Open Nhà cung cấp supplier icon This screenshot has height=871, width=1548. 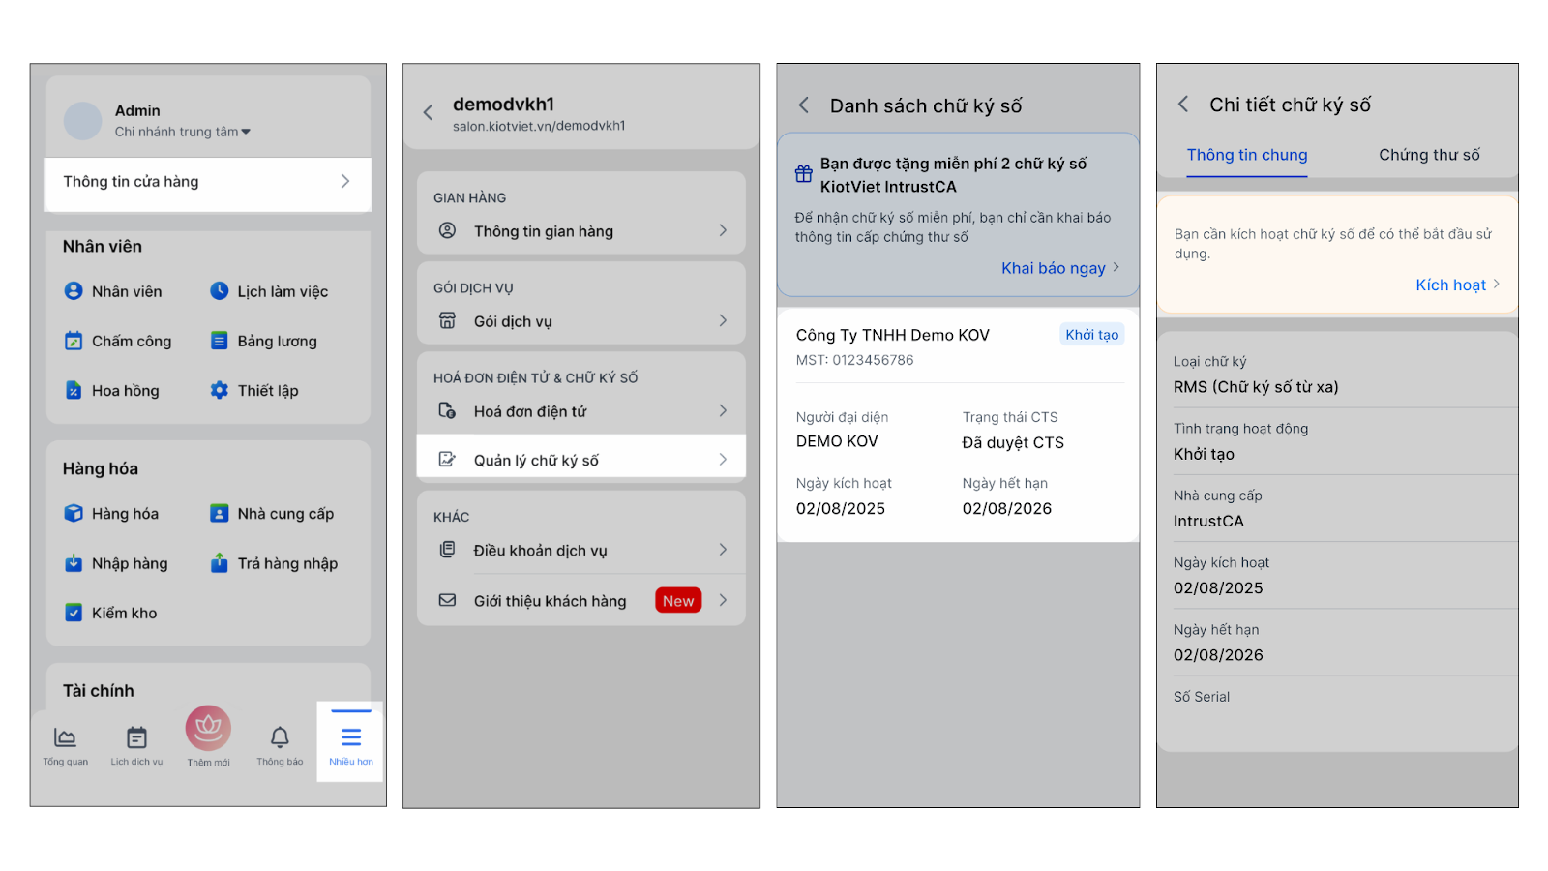click(x=220, y=513)
